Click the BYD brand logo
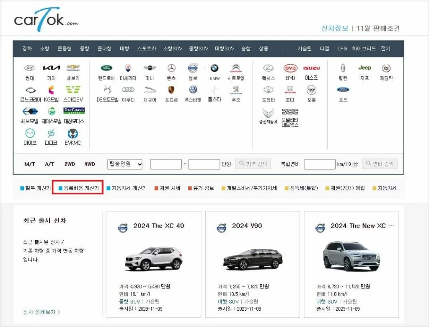429x327 pixels. 290,68
